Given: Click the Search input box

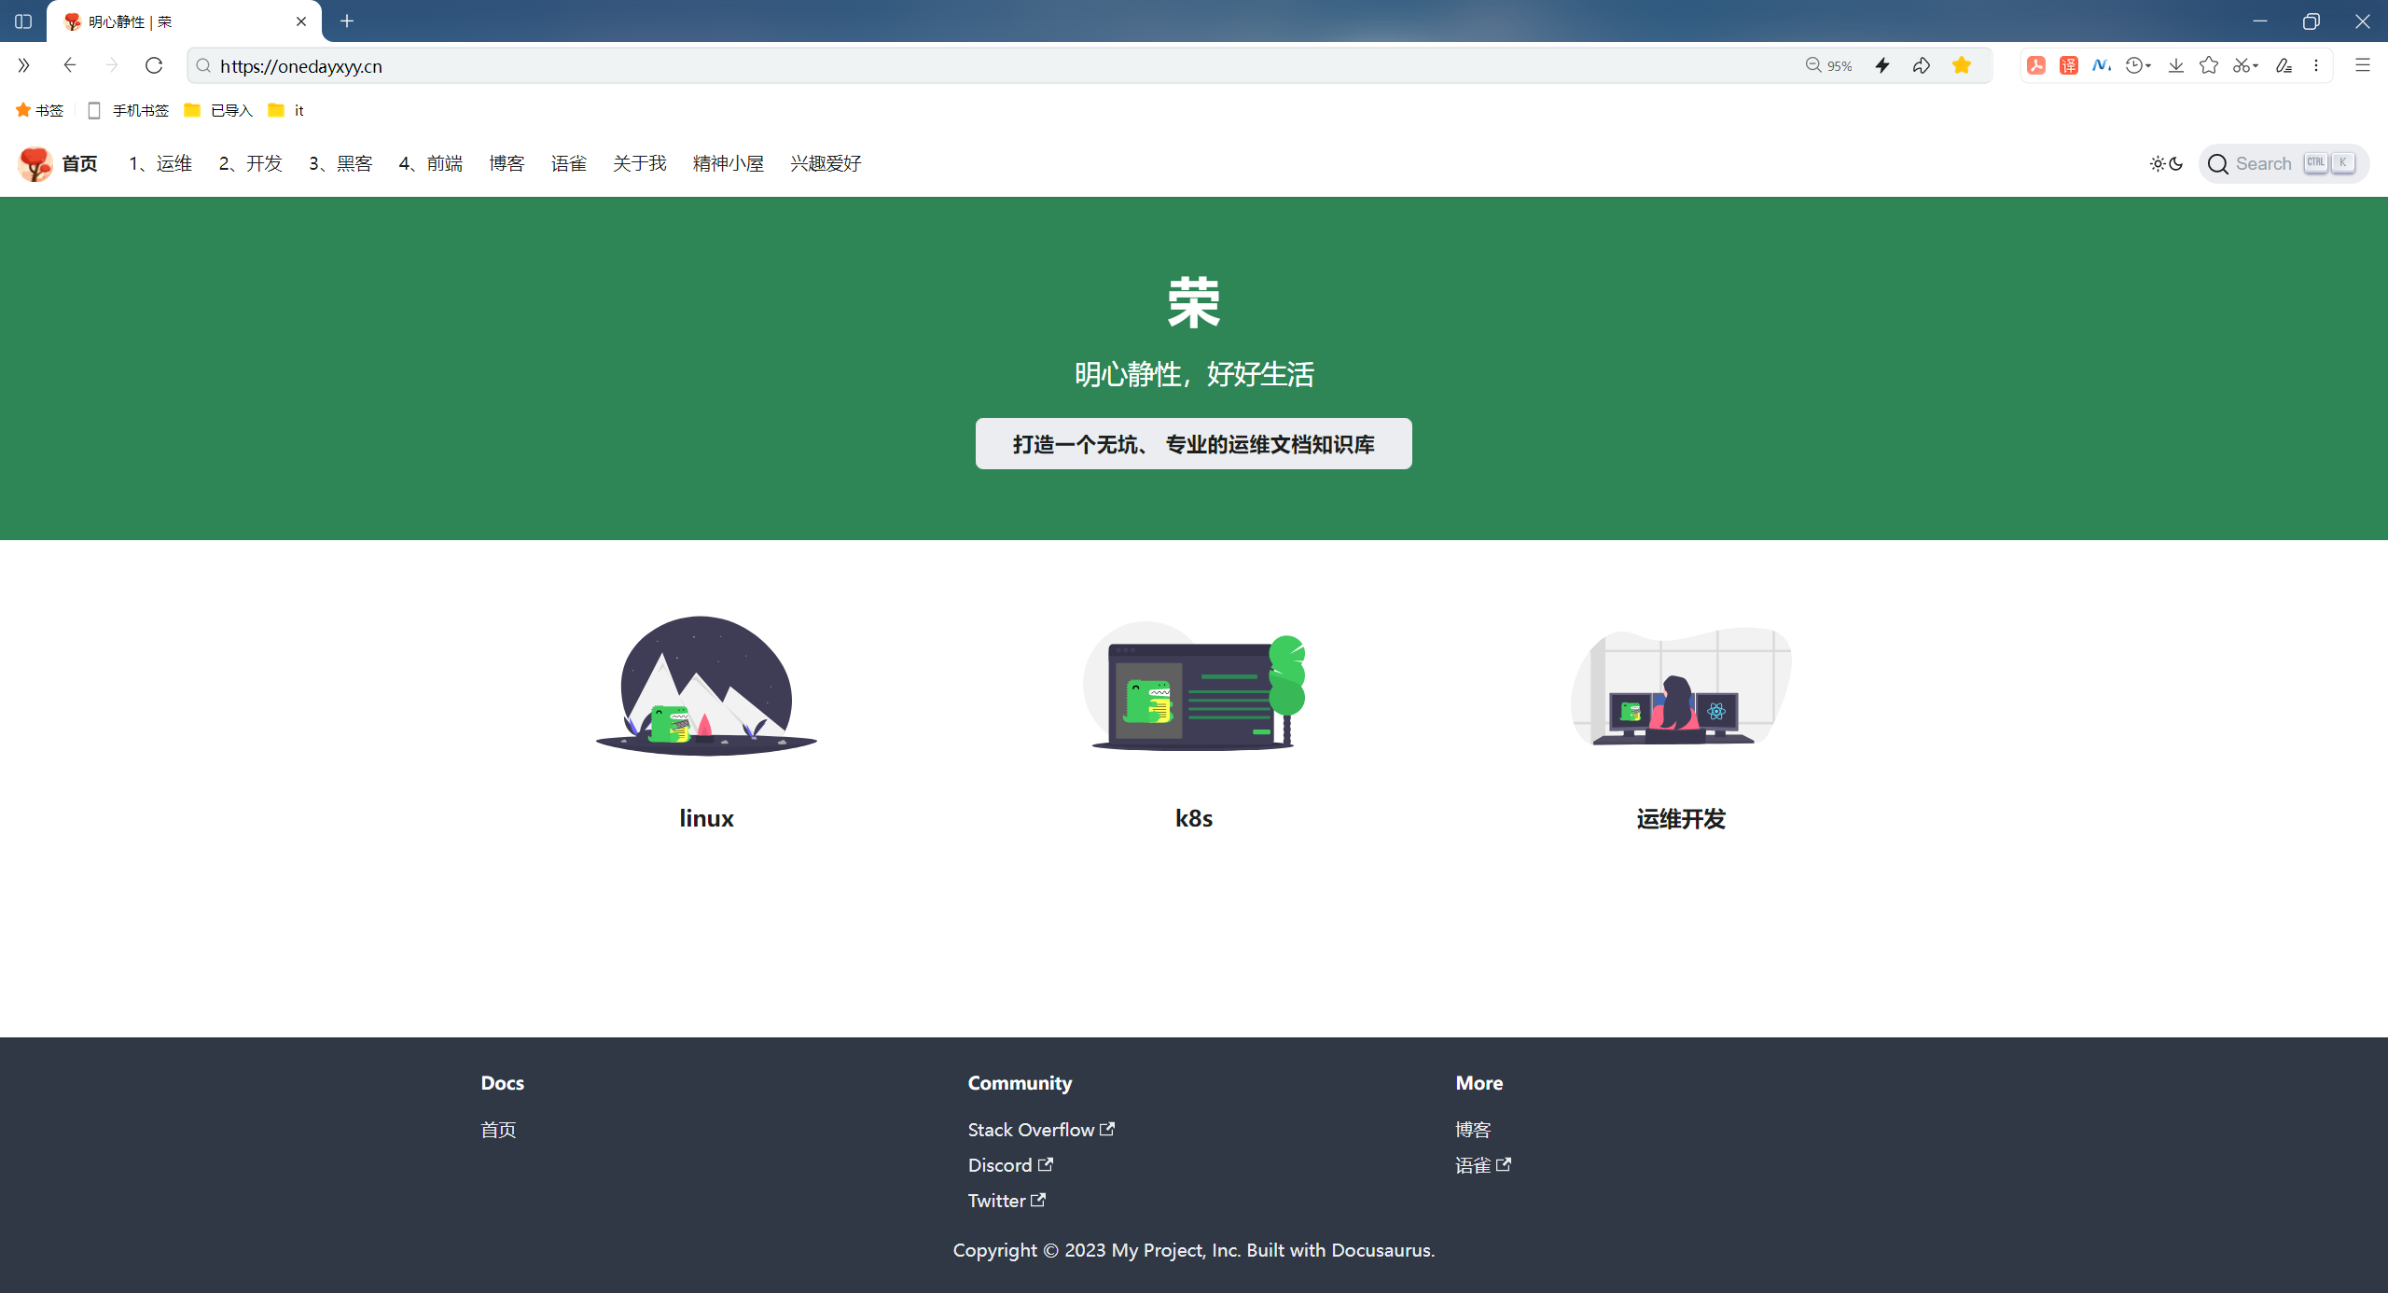Looking at the screenshot, I should coord(2283,163).
